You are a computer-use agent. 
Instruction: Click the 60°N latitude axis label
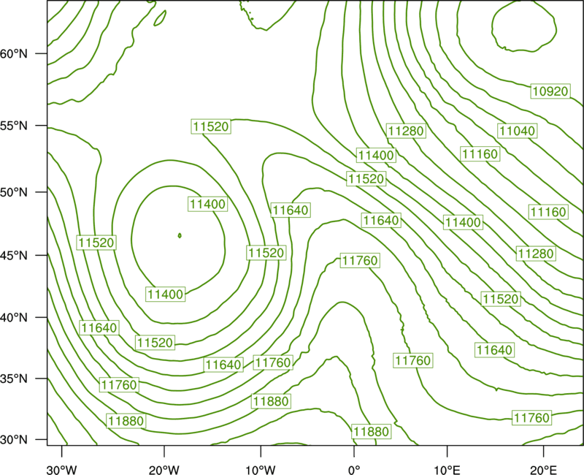14,53
